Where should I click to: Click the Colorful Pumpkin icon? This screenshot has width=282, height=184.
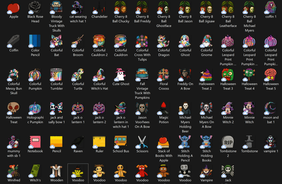click(x=35, y=75)
